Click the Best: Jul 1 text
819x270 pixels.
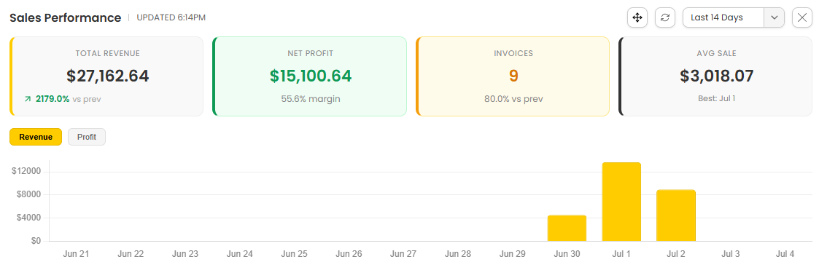(717, 98)
